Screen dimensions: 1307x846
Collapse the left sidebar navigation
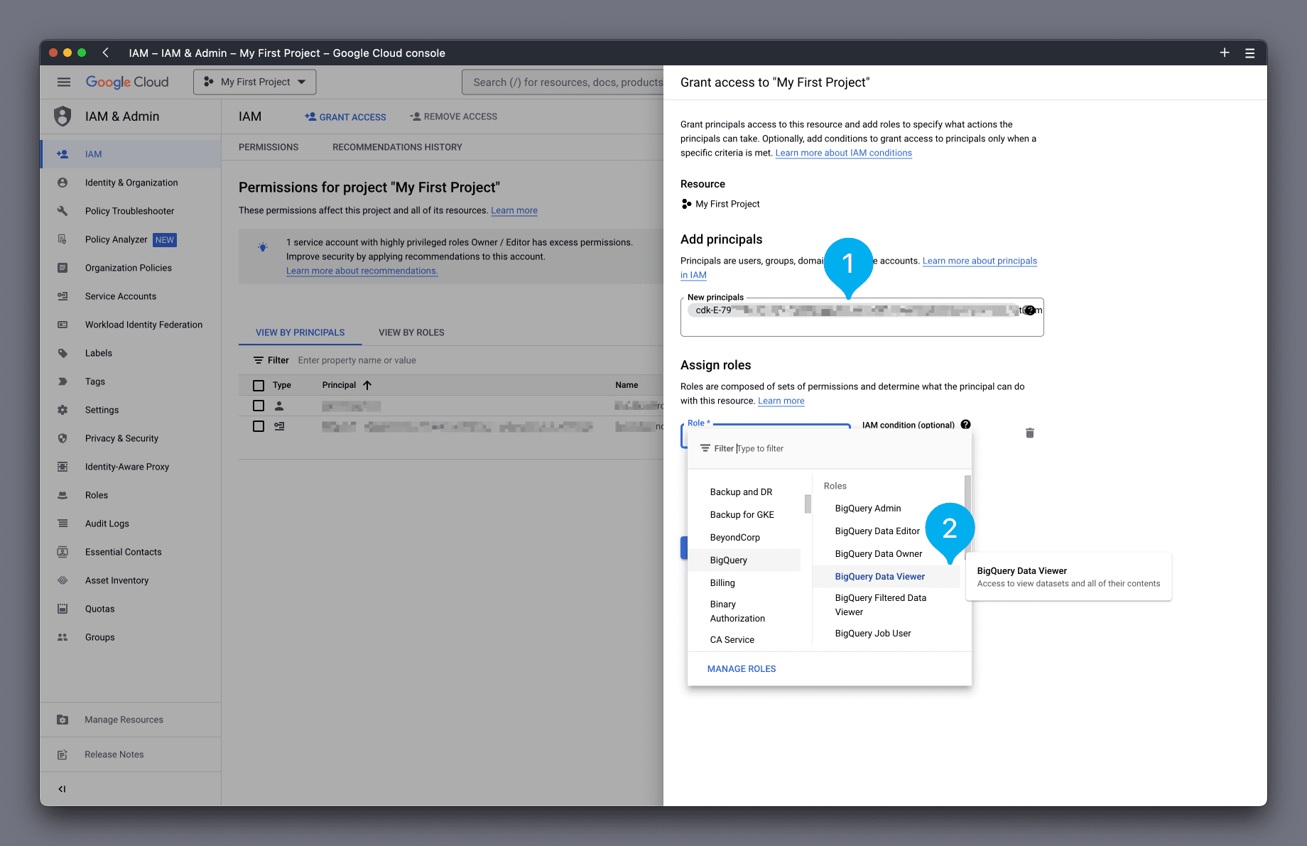[x=63, y=789]
